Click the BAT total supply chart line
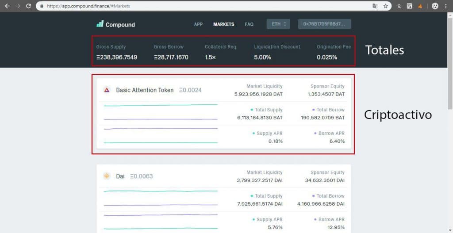 tap(161, 105)
